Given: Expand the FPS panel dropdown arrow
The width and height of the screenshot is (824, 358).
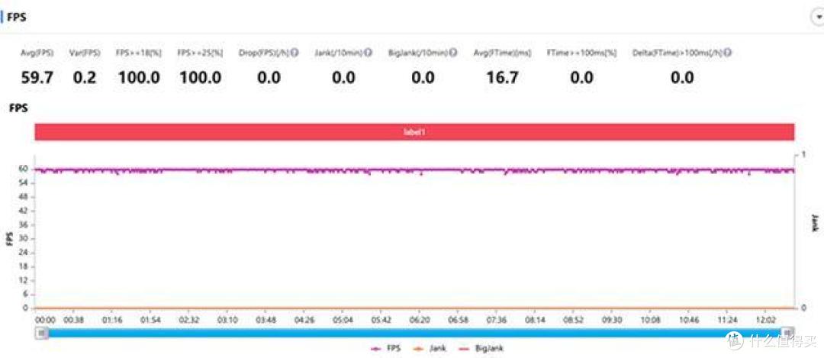Looking at the screenshot, I should pyautogui.click(x=818, y=18).
